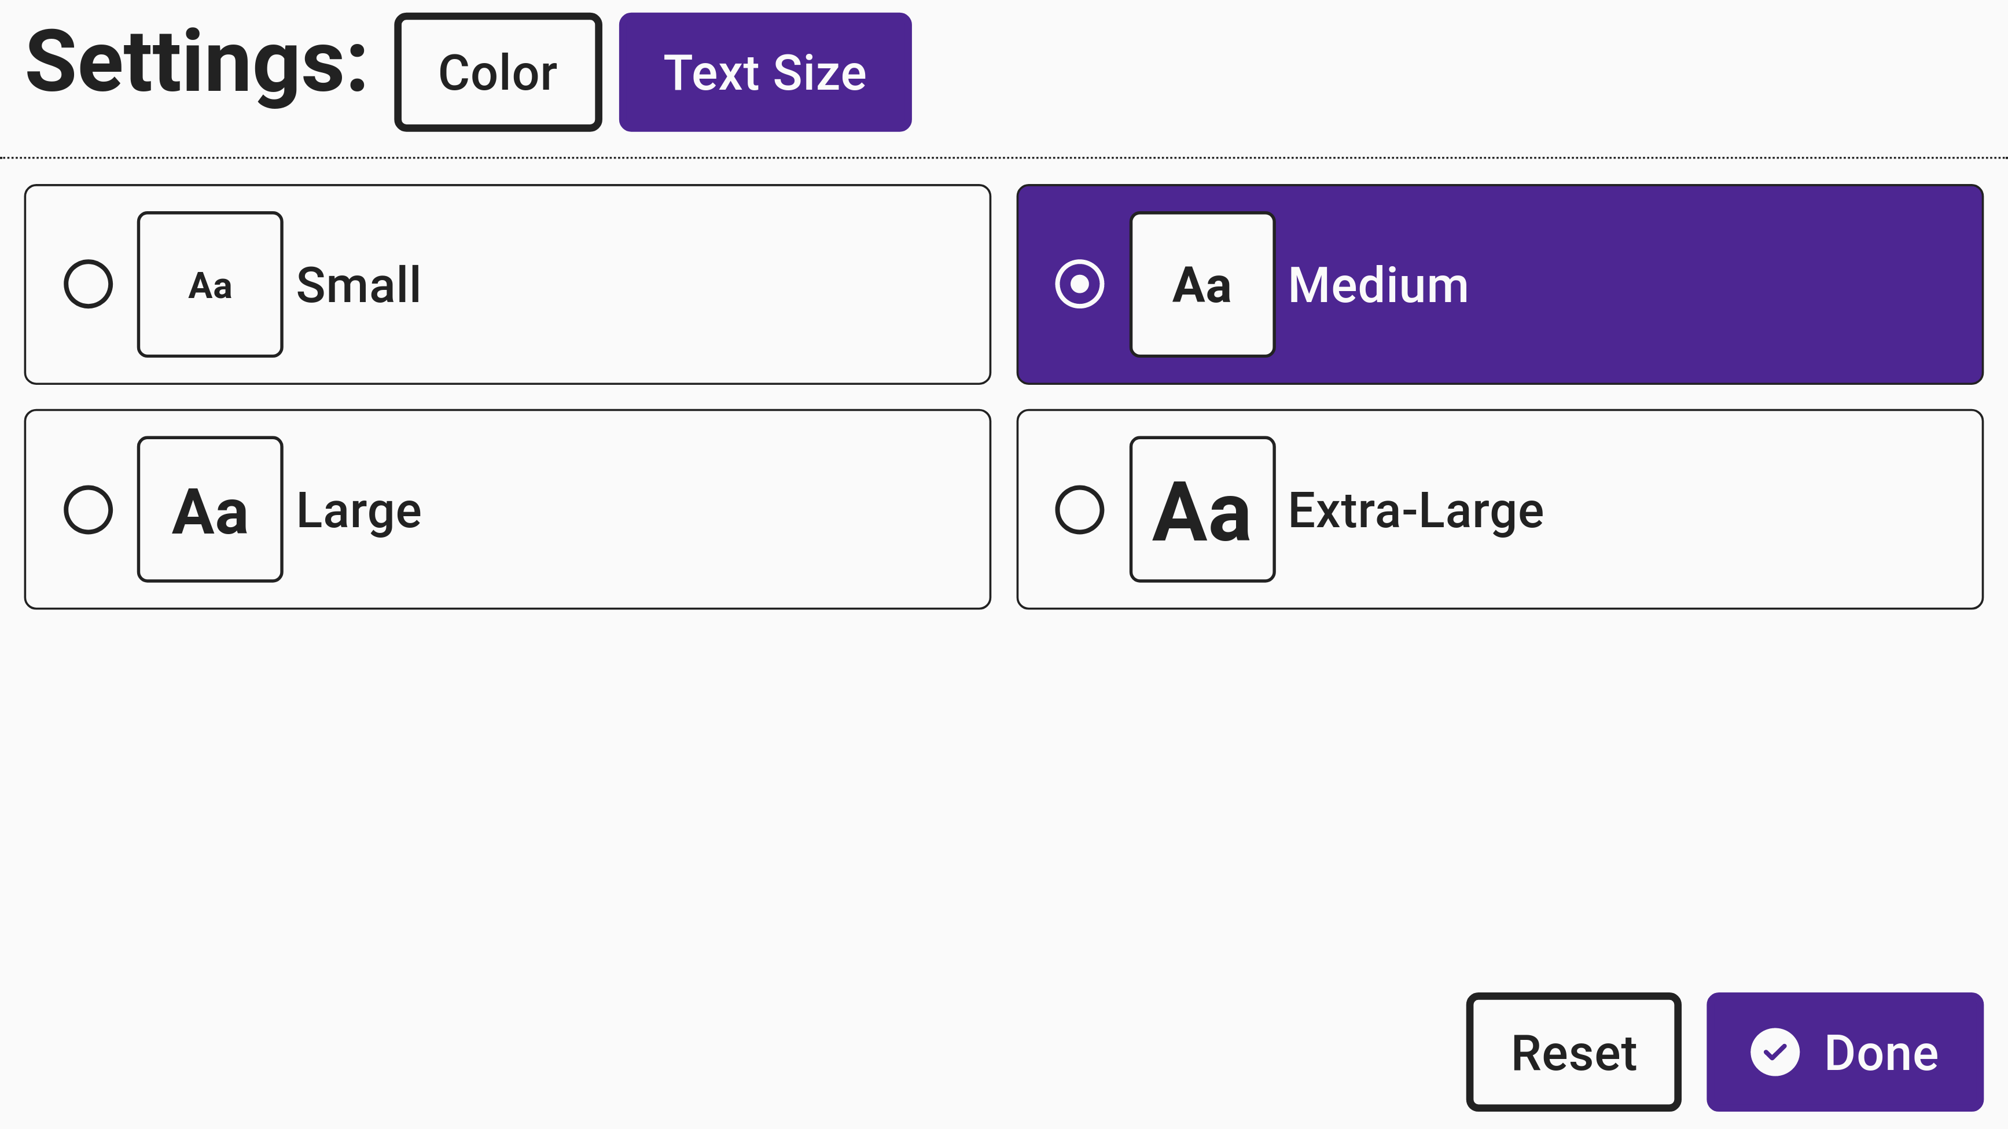Viewport: 2008px width, 1129px height.
Task: Click the 'Done' button text
Action: 1881,1053
